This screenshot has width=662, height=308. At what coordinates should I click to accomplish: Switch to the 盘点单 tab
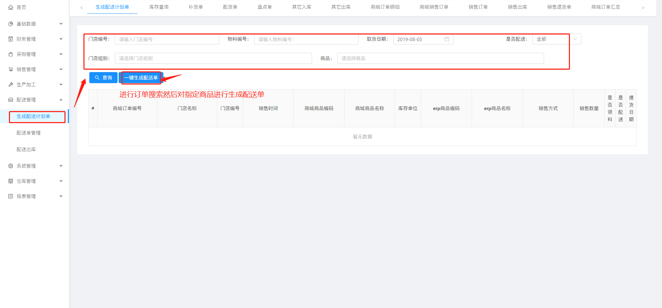[265, 7]
